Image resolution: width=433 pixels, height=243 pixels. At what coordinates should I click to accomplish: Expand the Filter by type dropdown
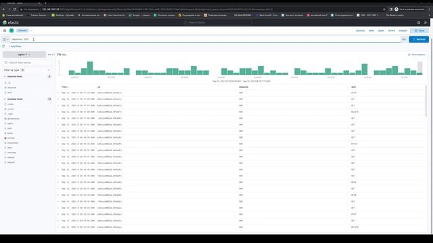[27, 70]
